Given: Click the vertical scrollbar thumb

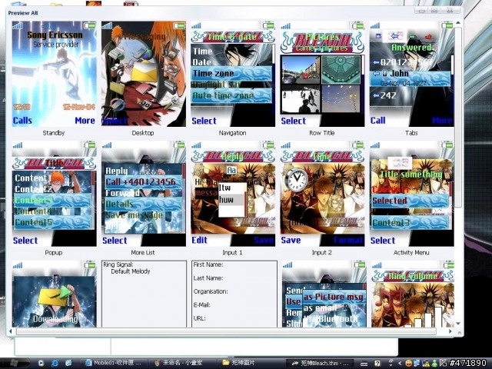Looking at the screenshot, I should [x=458, y=117].
